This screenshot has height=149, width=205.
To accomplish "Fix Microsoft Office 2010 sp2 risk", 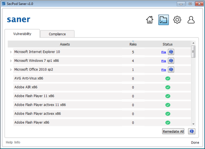I will tap(164, 70).
